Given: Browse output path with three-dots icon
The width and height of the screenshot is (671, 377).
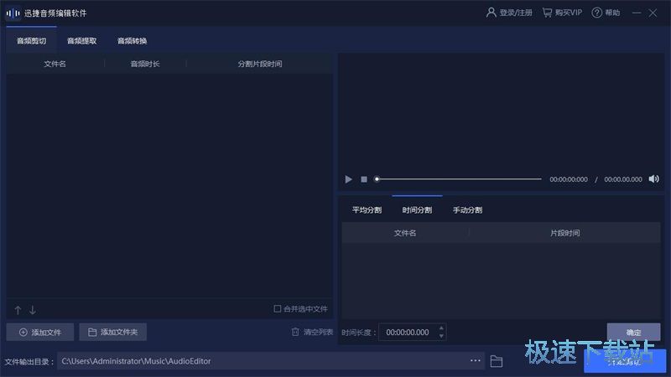Looking at the screenshot, I should [x=476, y=361].
